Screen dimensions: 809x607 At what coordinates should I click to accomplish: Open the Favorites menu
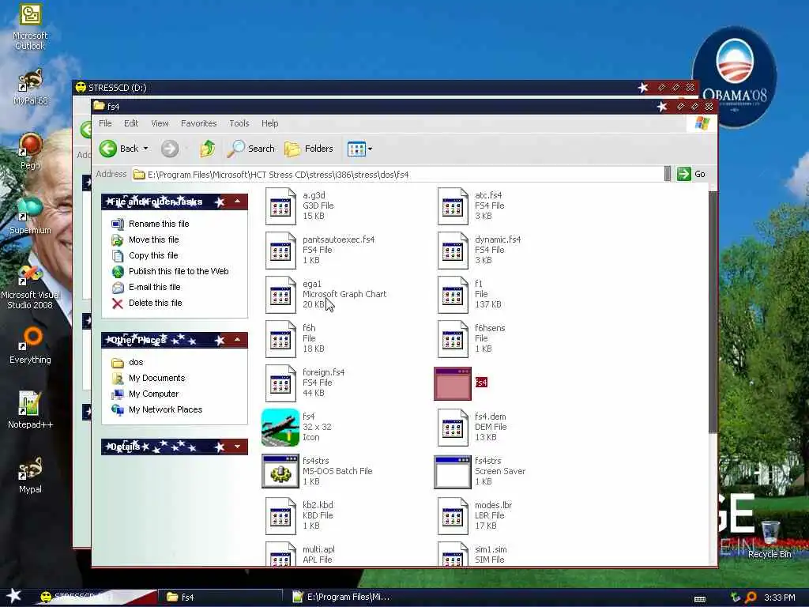[x=198, y=123]
